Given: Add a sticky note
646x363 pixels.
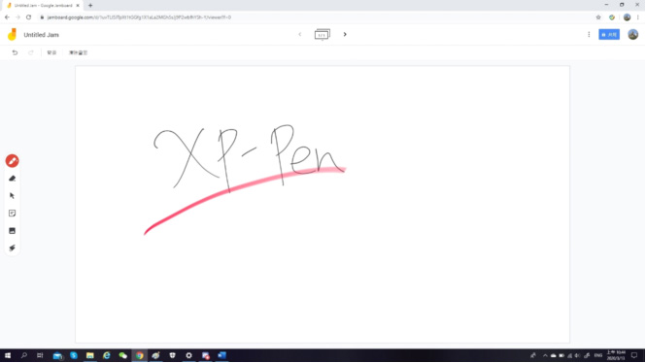Looking at the screenshot, I should point(12,214).
